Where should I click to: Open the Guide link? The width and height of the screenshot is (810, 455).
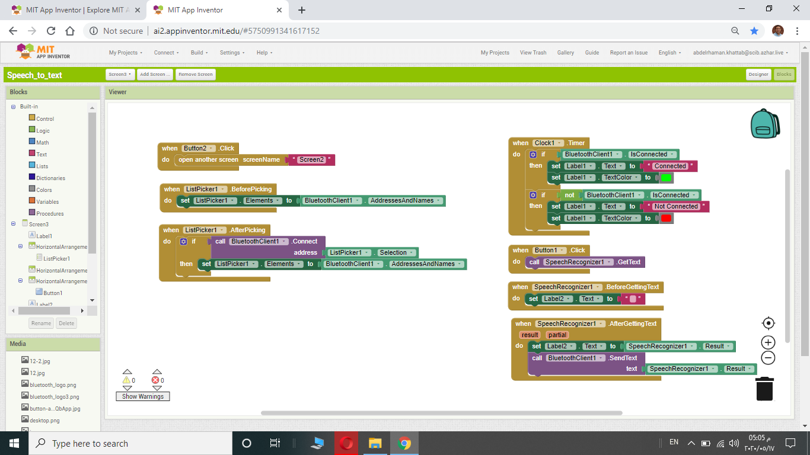coord(592,53)
